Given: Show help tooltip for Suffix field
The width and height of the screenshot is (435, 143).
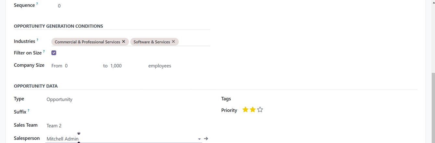Looking at the screenshot, I should click(x=29, y=111).
